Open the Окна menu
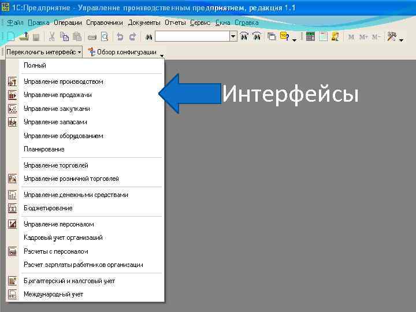This screenshot has width=416, height=312. point(222,23)
